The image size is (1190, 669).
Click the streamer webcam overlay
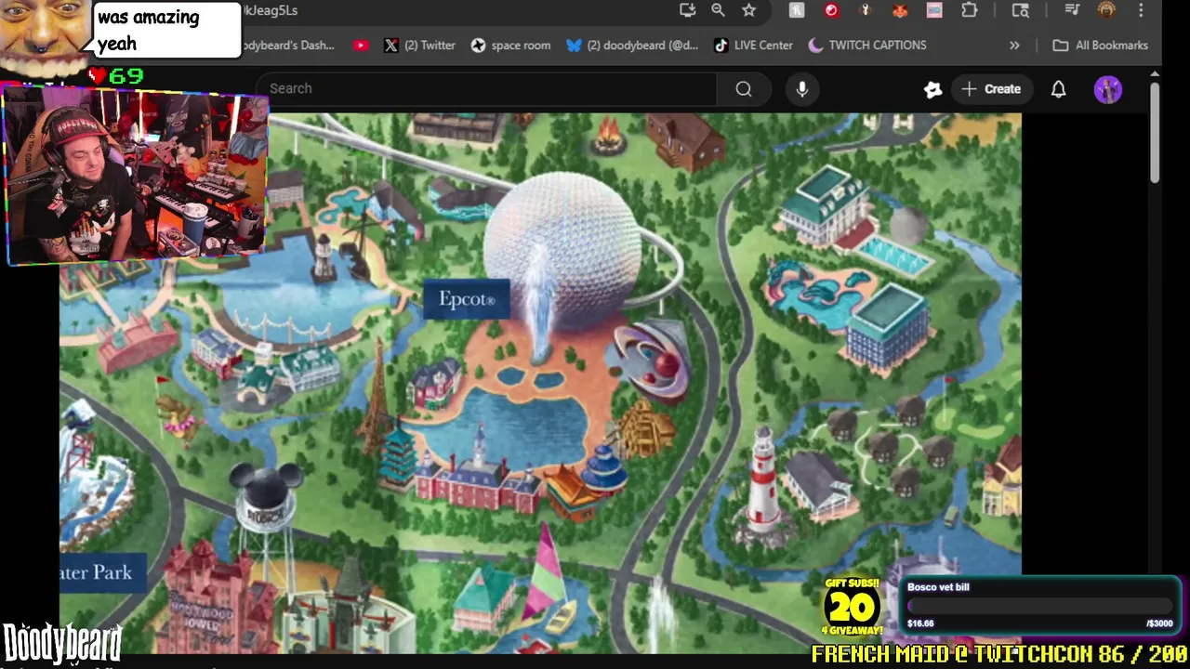[x=137, y=174]
